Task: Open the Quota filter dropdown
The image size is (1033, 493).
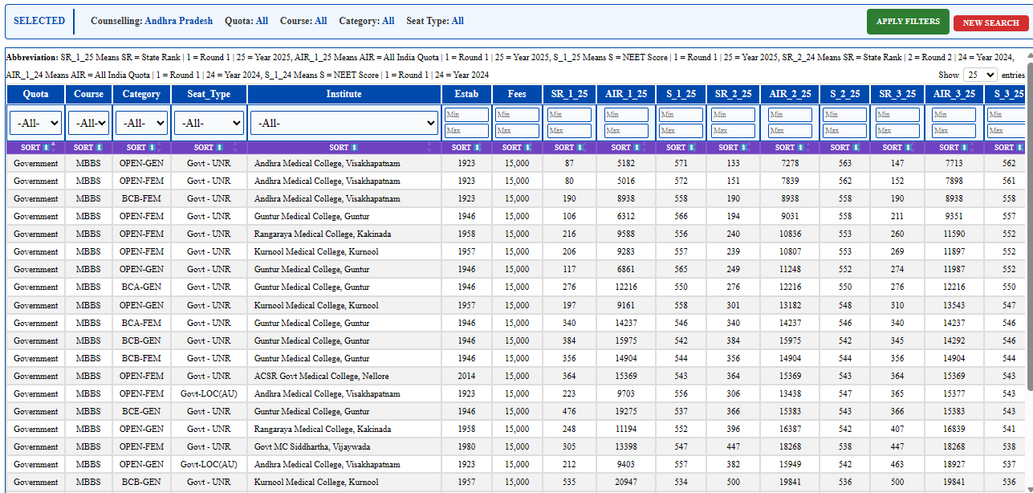Action: pyautogui.click(x=35, y=124)
